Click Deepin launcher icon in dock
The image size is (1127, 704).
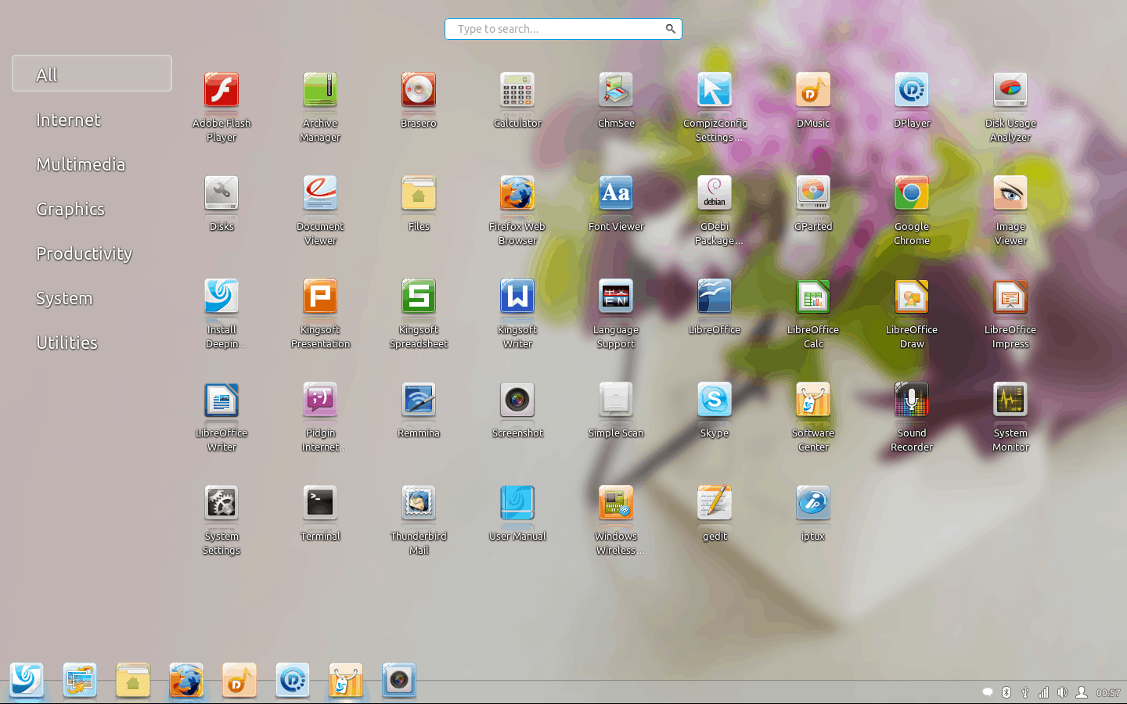click(27, 681)
